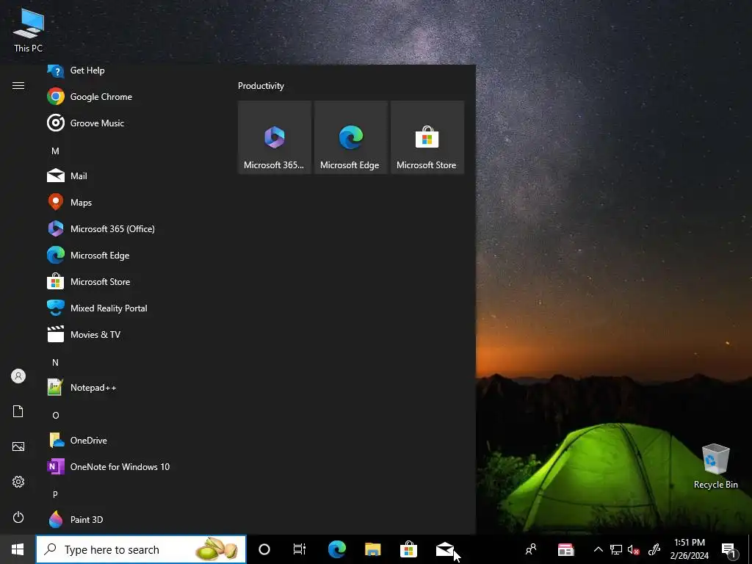
Task: Click the Microsoft Edge productivity tile
Action: coord(350,137)
